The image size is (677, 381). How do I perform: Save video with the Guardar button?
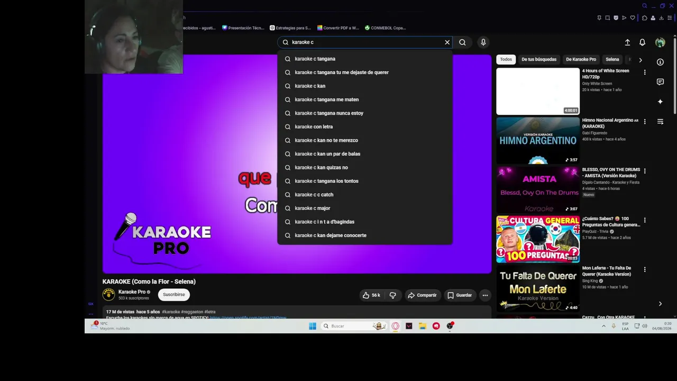[x=460, y=295]
